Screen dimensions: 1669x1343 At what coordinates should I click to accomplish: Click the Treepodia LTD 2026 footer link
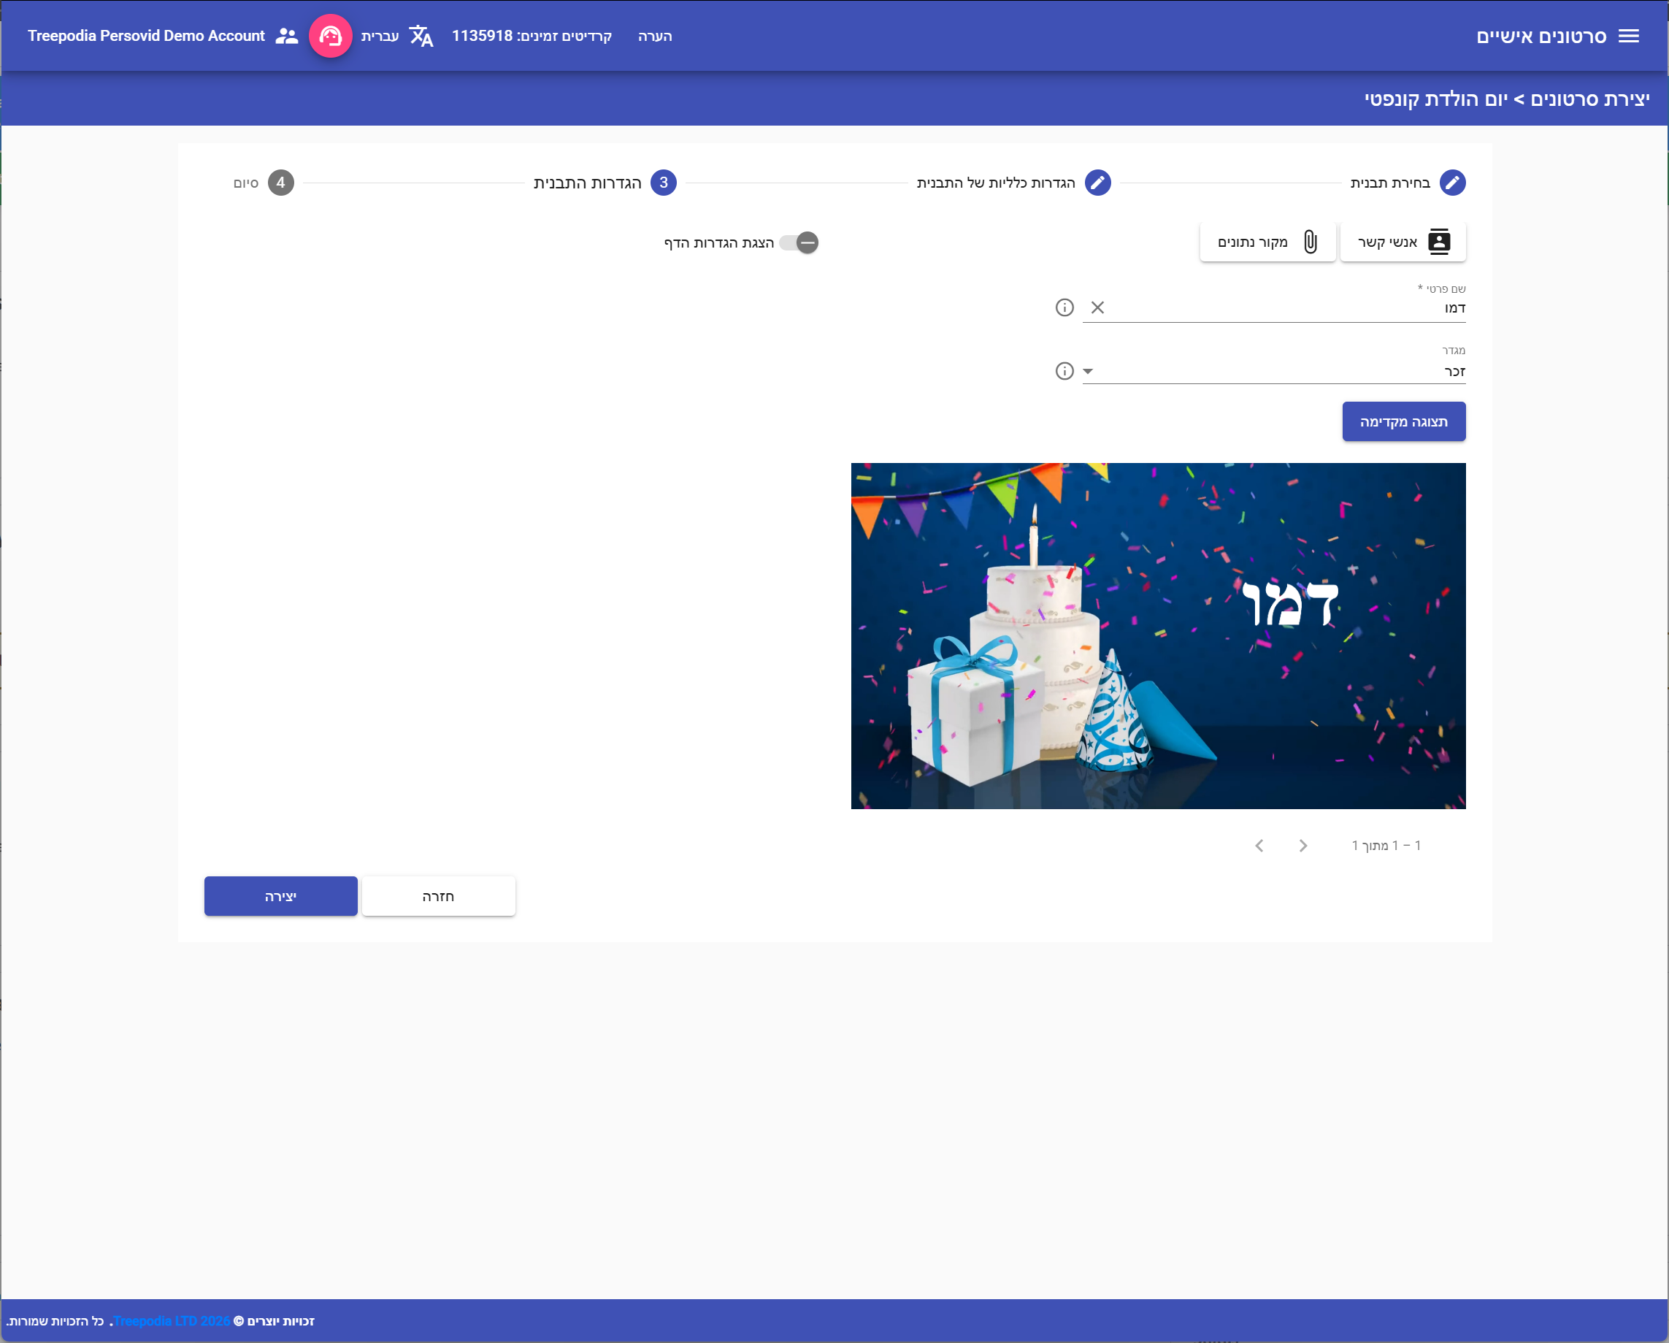pos(172,1320)
